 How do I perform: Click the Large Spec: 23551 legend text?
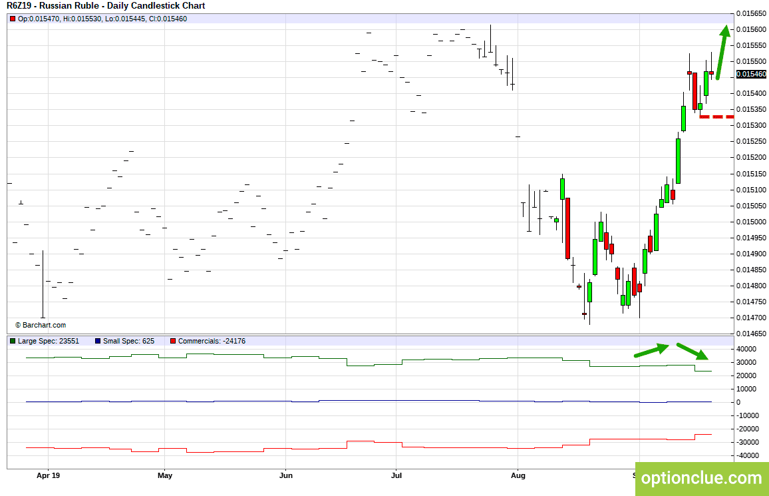(x=49, y=341)
